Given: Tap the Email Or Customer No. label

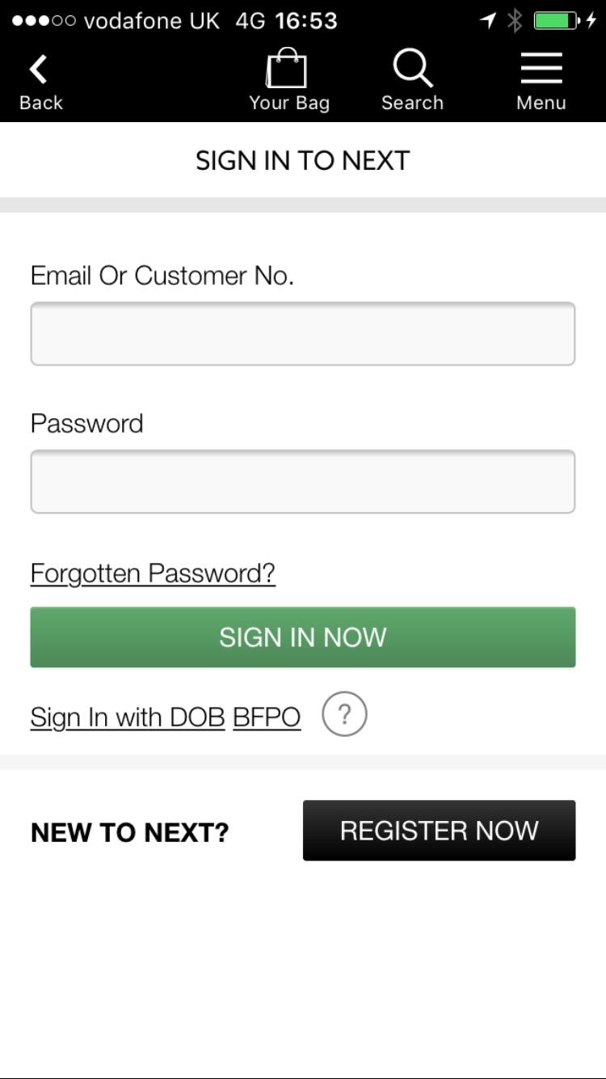Looking at the screenshot, I should tap(162, 276).
